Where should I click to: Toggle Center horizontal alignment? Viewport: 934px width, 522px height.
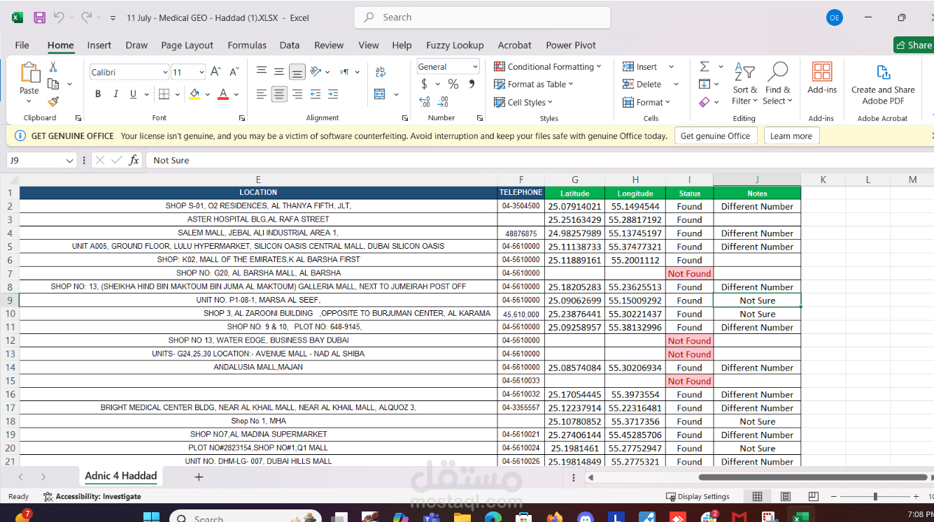pos(279,94)
